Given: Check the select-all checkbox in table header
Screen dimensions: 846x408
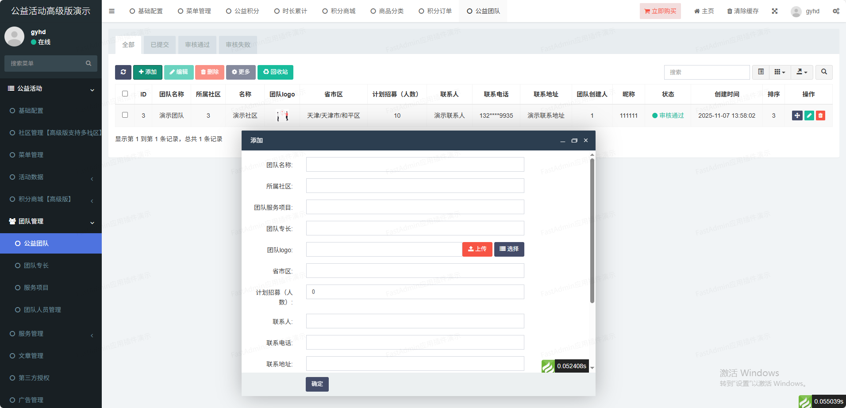Looking at the screenshot, I should tap(125, 94).
